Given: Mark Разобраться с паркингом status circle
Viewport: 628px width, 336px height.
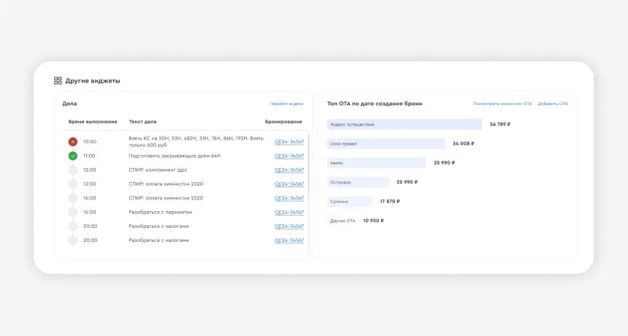Looking at the screenshot, I should point(72,213).
